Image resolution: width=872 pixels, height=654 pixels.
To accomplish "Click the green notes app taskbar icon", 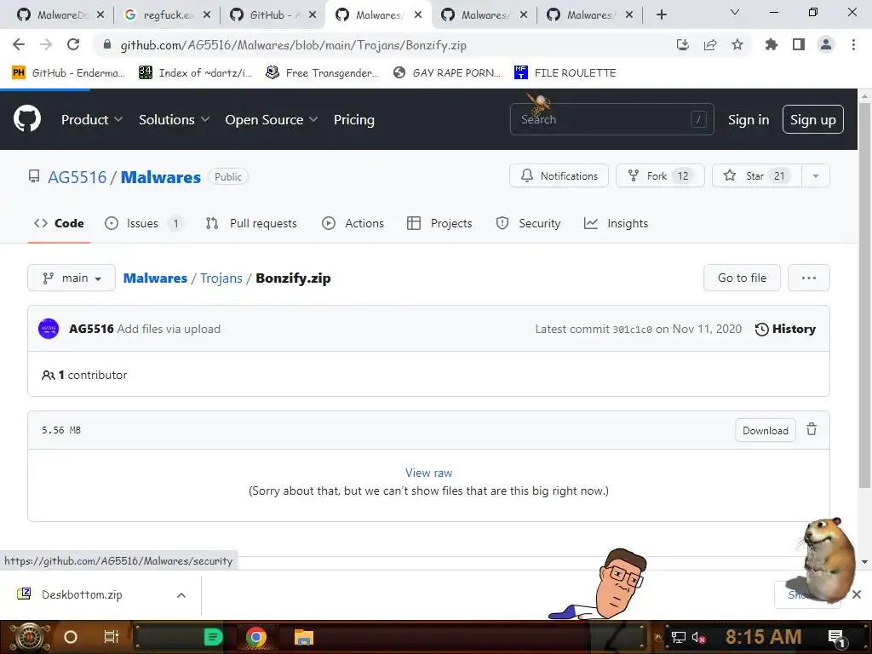I will click(x=213, y=637).
